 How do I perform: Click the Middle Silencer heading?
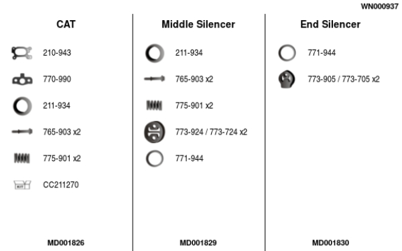click(198, 24)
